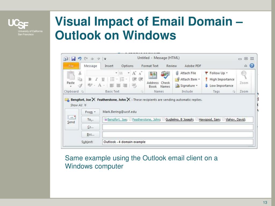Switch to the Adobe PDF tab
The height and width of the screenshot is (206, 275).
193,66
